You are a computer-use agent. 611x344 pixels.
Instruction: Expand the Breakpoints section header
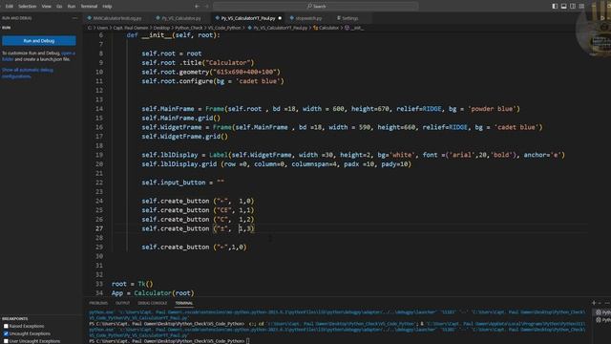click(x=15, y=318)
